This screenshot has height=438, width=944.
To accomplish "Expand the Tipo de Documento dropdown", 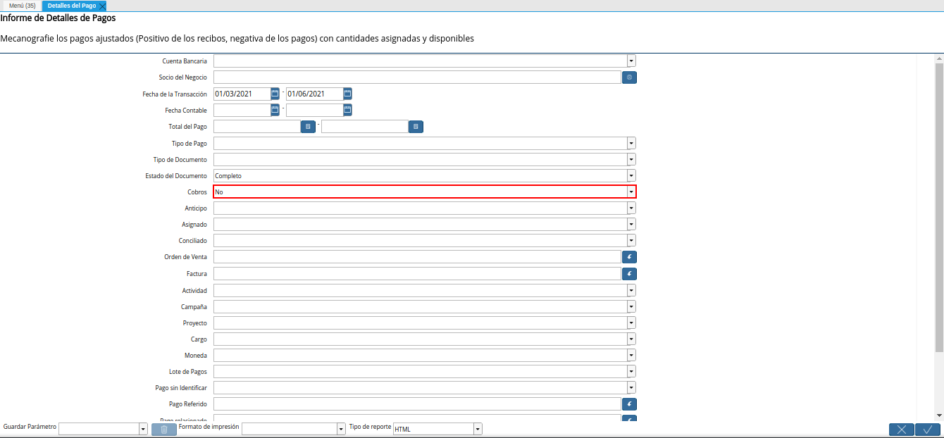I will click(631, 159).
